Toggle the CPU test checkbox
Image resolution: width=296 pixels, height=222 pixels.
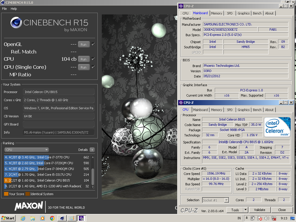93,59
